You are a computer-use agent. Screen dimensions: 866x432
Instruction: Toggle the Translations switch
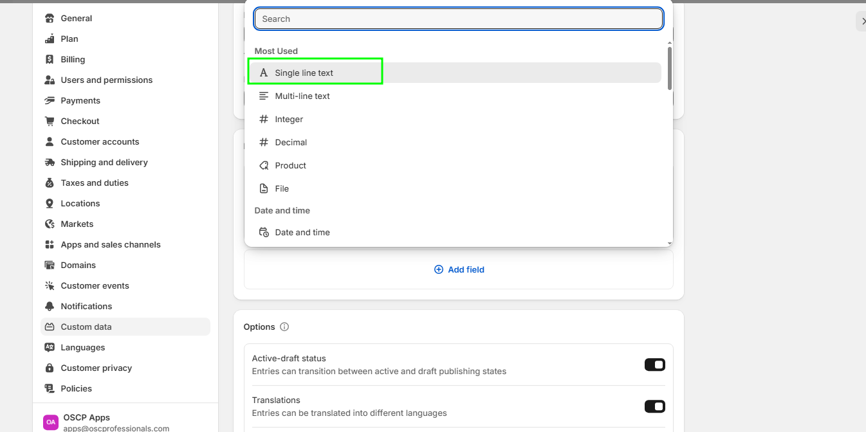[654, 406]
